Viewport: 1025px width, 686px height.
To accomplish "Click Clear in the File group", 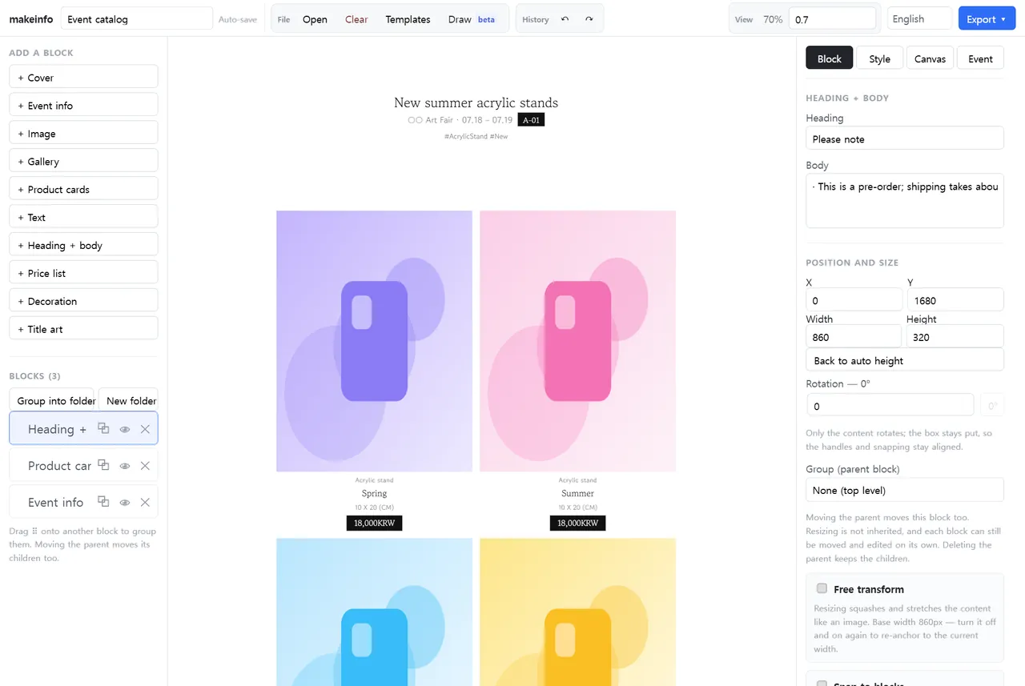I will point(356,19).
